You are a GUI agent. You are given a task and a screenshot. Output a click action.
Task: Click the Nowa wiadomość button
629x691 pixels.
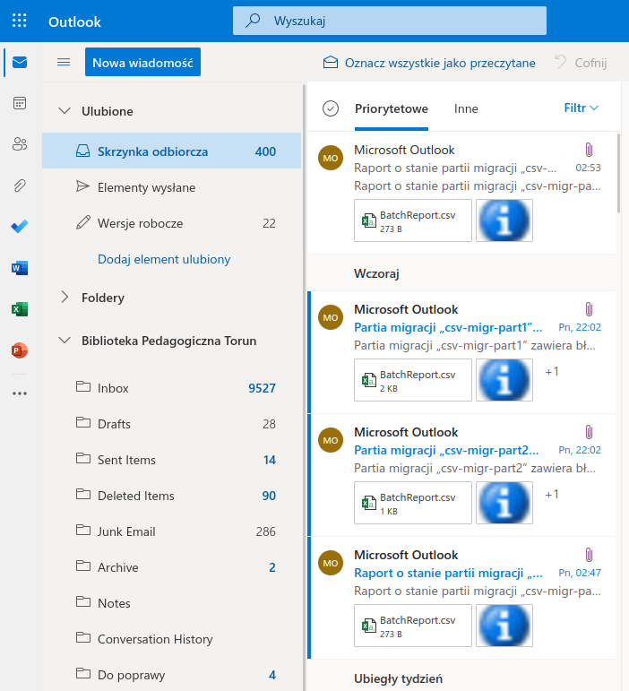coord(142,62)
